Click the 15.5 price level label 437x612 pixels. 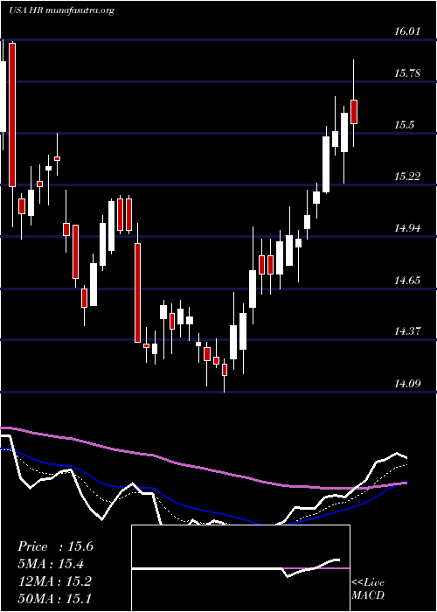(x=404, y=125)
